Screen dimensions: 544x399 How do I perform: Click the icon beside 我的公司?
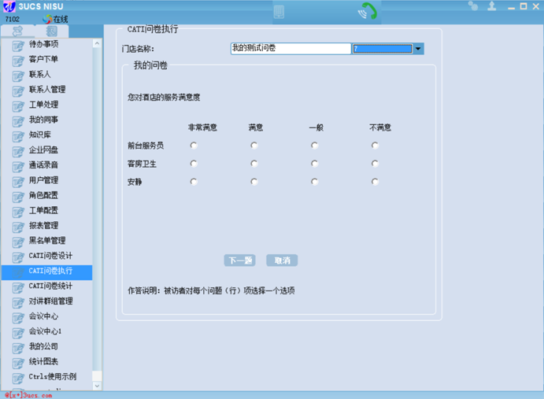click(x=18, y=348)
